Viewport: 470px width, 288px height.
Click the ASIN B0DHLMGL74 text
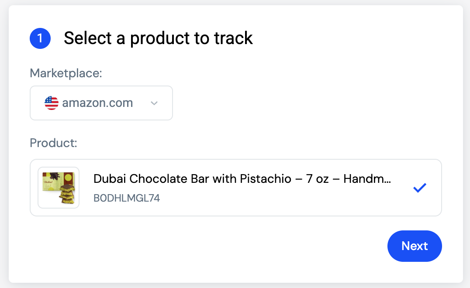(x=127, y=198)
